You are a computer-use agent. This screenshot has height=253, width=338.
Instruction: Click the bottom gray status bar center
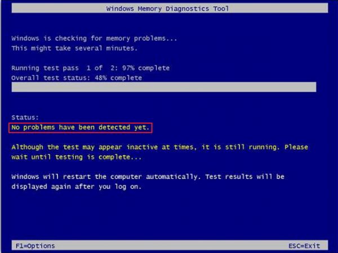pos(170,246)
